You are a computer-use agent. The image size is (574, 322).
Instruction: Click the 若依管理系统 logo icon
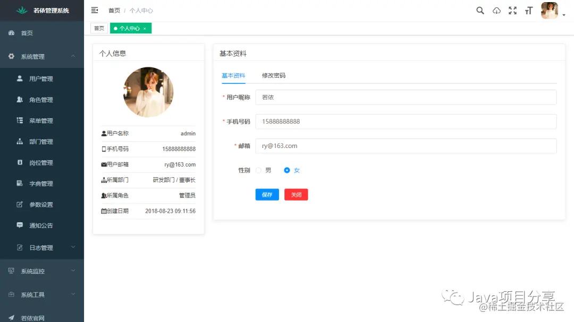pyautogui.click(x=22, y=10)
